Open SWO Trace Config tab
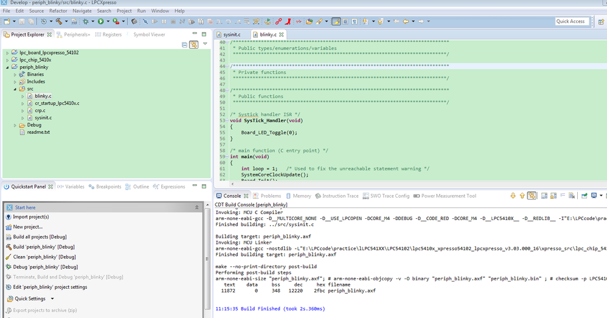 [x=386, y=196]
